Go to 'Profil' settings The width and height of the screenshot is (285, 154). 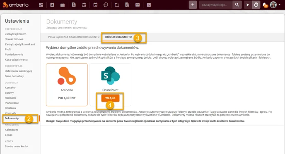(8, 49)
